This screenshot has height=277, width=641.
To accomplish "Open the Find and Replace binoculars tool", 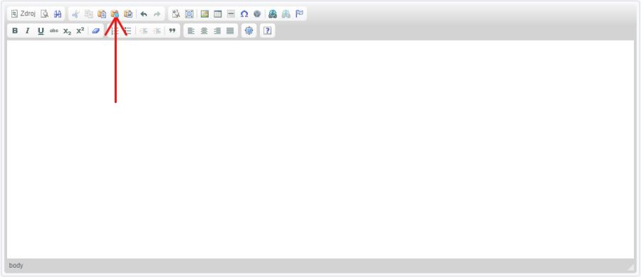I will pos(58,14).
